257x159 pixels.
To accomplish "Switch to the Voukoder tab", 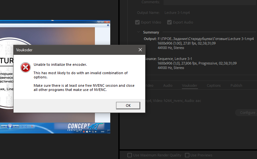I will [189, 85].
